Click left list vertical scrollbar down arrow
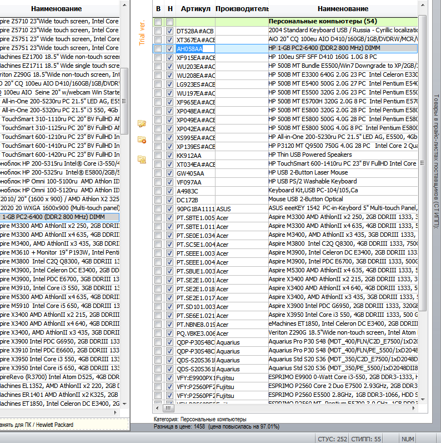 point(124,404)
